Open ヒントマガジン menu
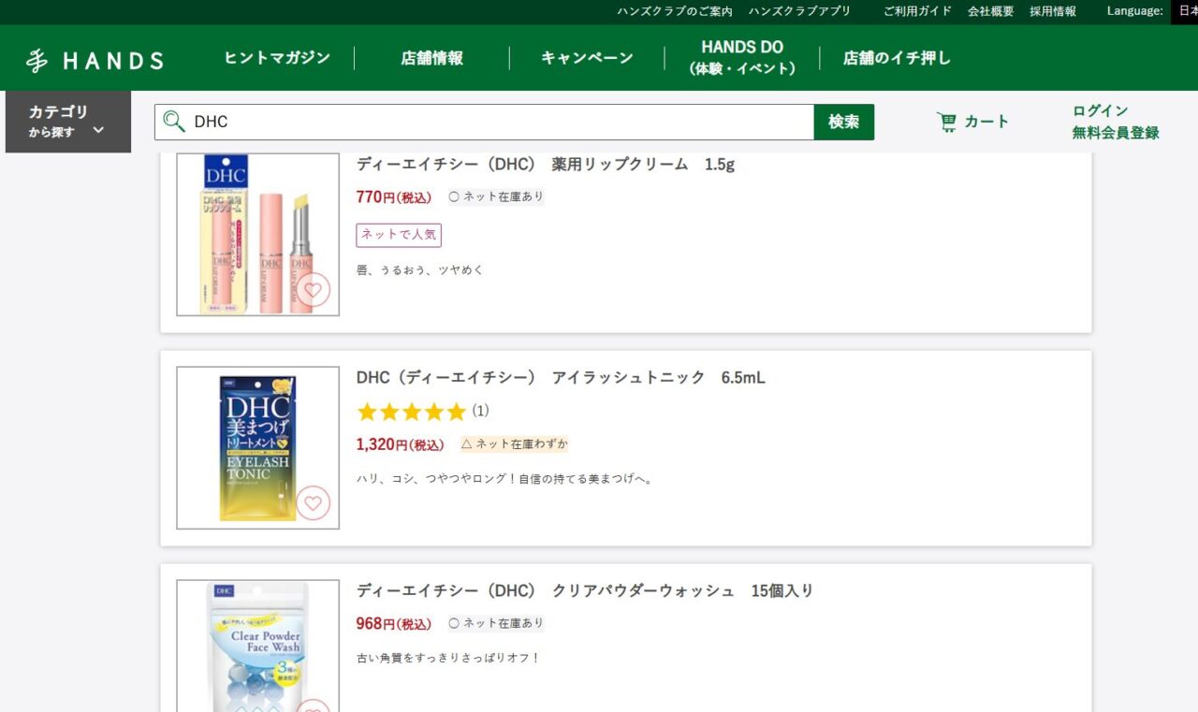The width and height of the screenshot is (1198, 712). [277, 58]
